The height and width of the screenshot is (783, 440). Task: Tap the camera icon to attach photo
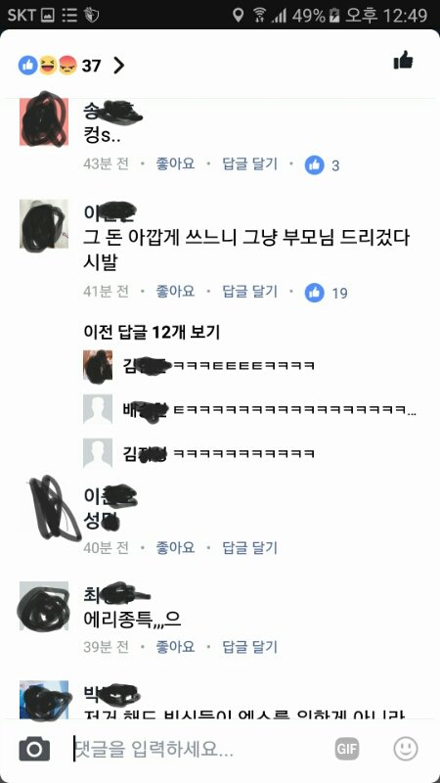pyautogui.click(x=34, y=749)
